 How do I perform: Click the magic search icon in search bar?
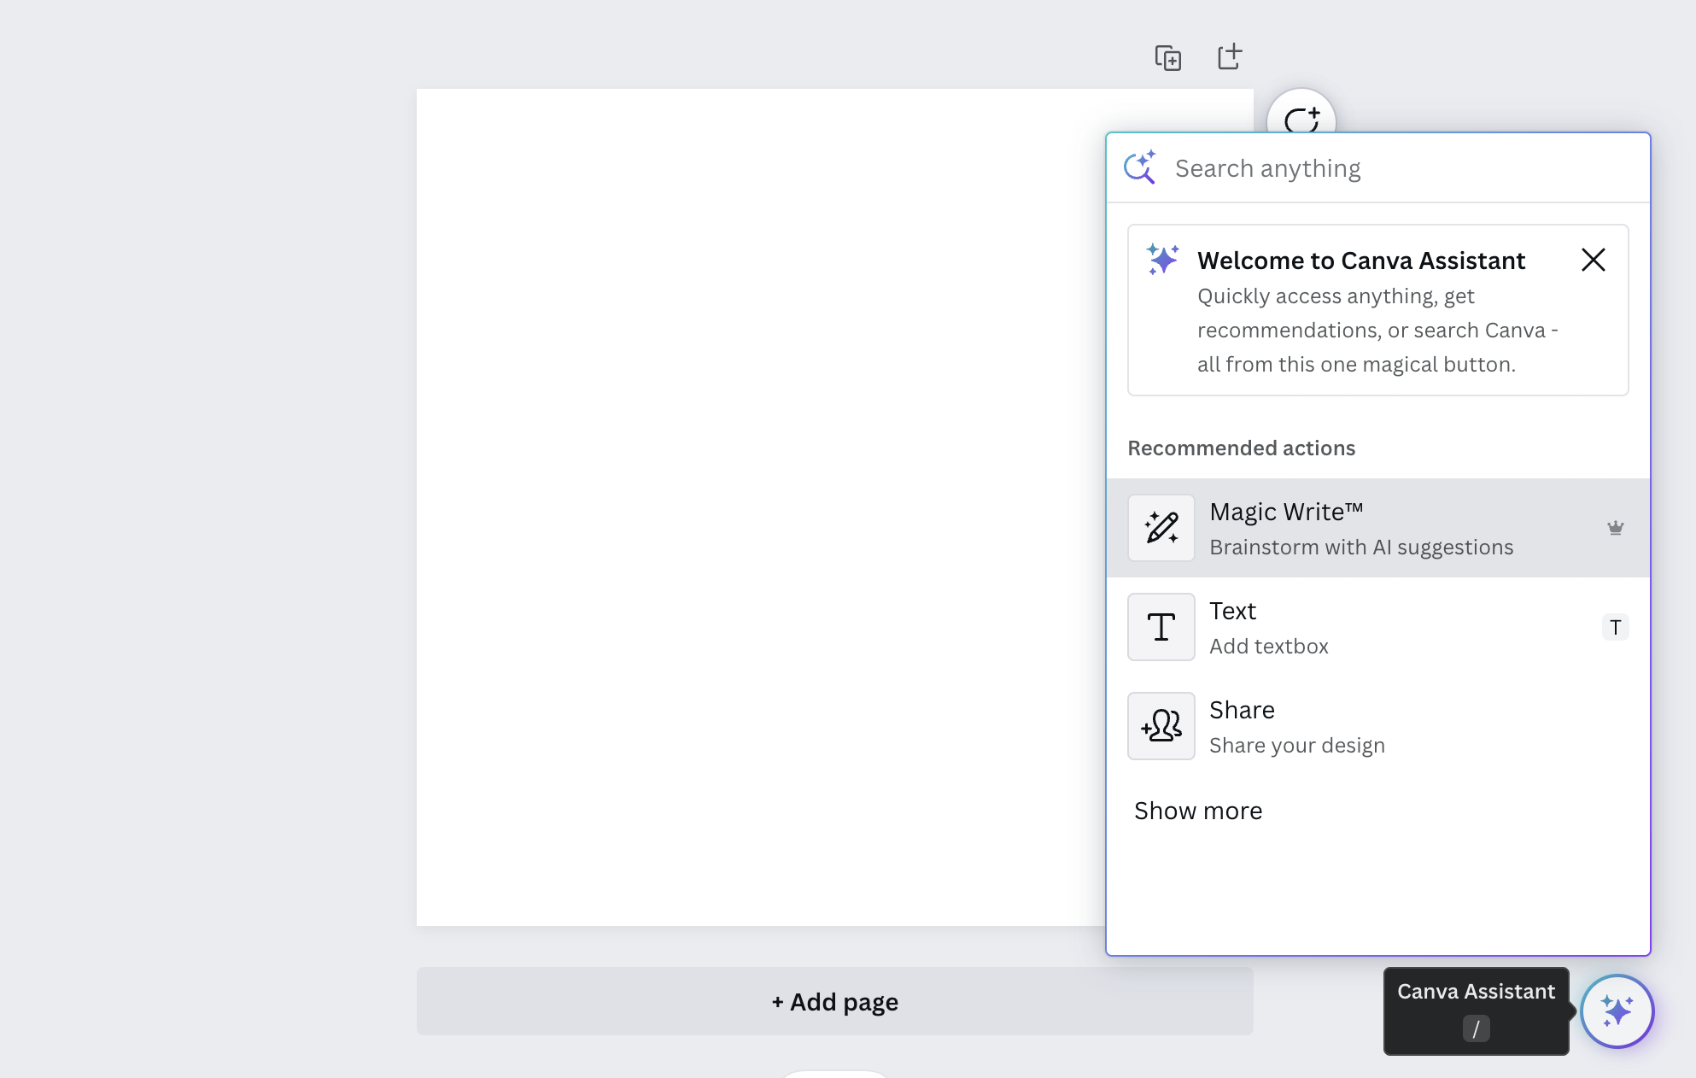coord(1140,167)
